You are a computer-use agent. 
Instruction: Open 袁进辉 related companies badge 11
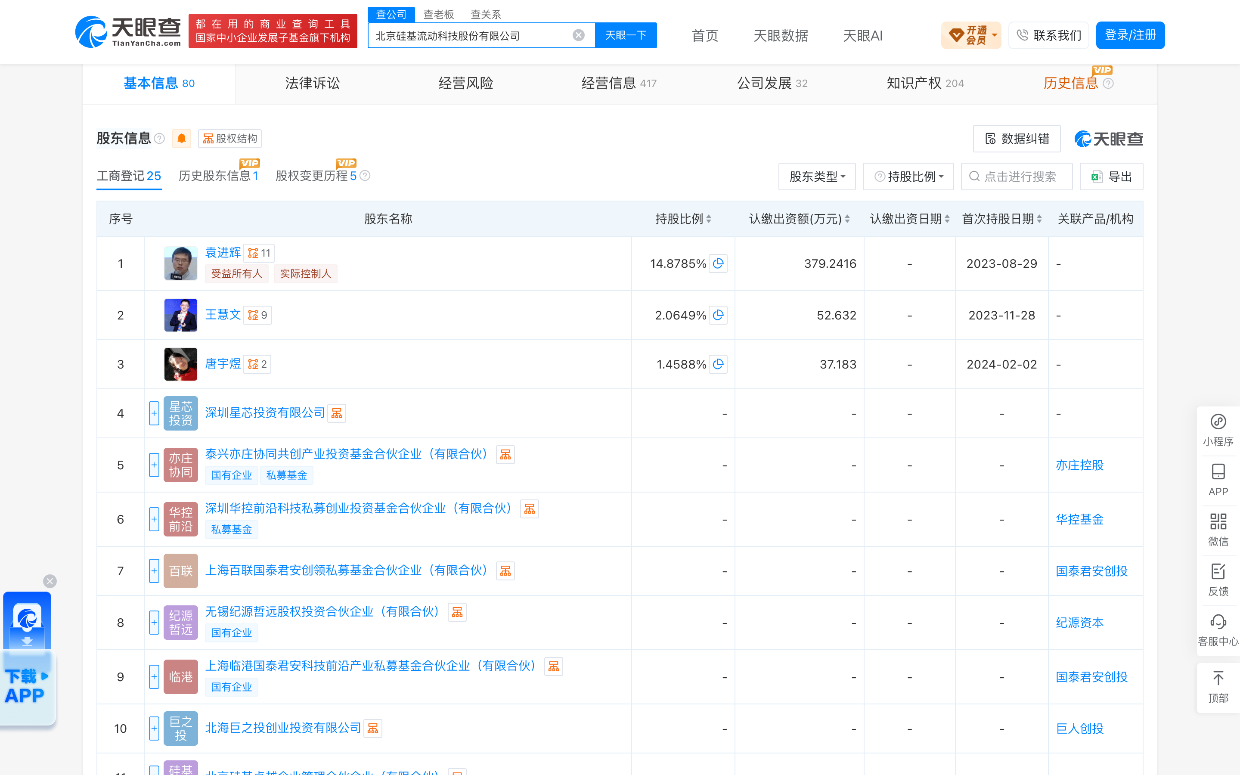click(x=259, y=253)
